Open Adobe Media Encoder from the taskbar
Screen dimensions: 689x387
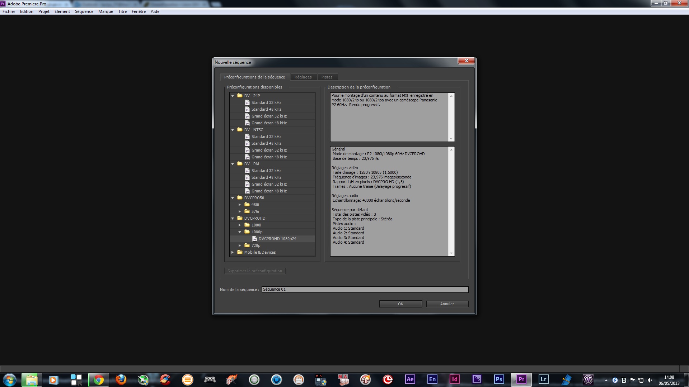477,379
